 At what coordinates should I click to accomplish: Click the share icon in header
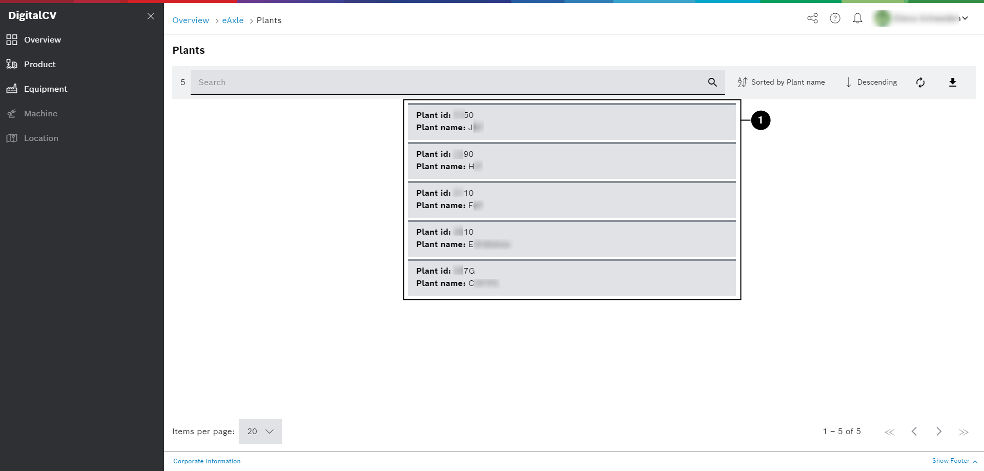click(812, 18)
